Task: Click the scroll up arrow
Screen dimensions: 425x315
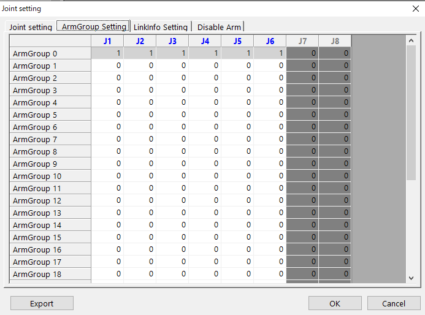Action: coord(411,40)
